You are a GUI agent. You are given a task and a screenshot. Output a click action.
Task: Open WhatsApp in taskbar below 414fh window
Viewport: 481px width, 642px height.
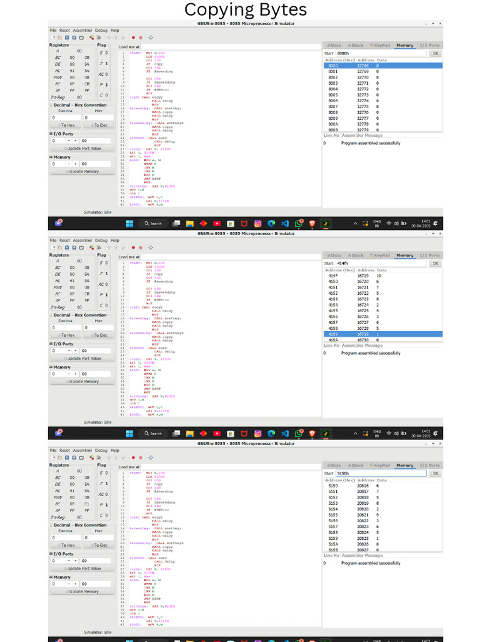click(x=299, y=434)
